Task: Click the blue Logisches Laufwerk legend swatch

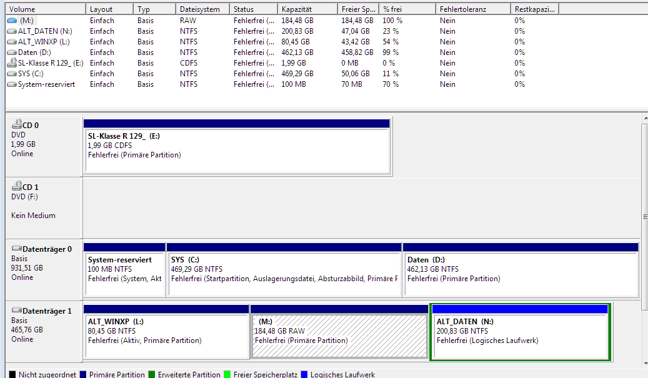Action: [304, 374]
